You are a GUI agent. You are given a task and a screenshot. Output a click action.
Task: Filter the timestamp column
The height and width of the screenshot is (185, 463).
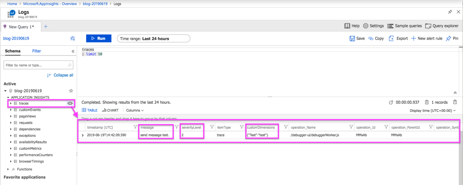coord(135,127)
